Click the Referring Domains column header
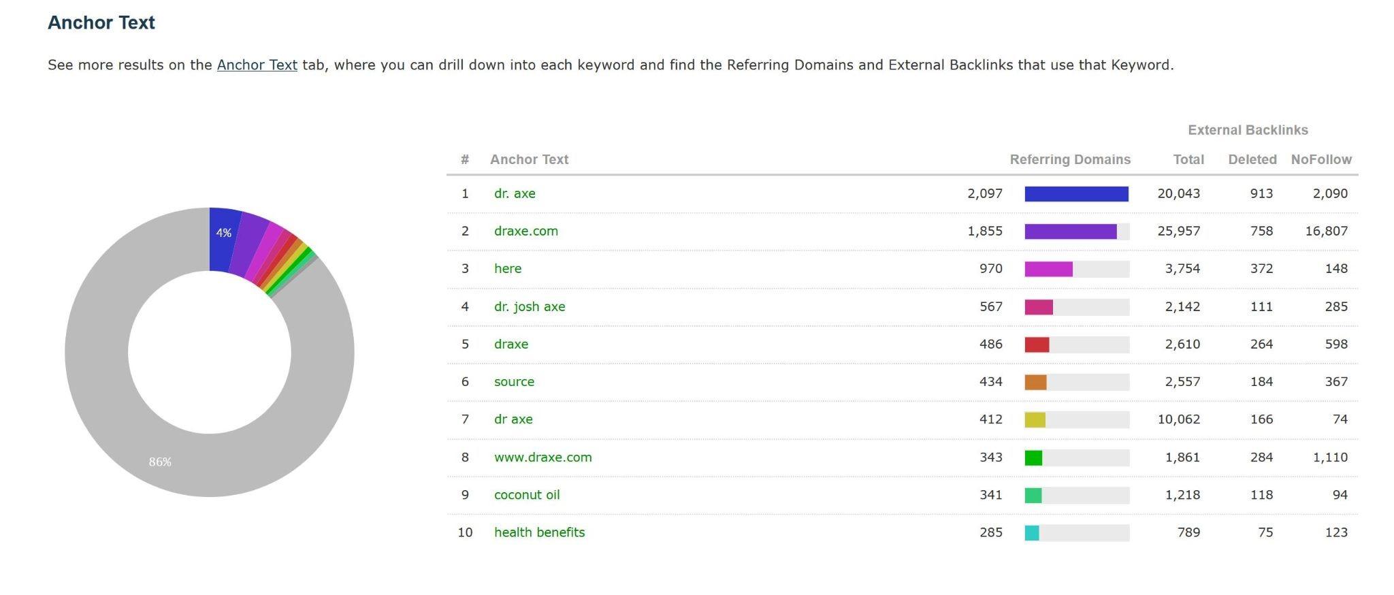The height and width of the screenshot is (595, 1394). coord(1070,159)
